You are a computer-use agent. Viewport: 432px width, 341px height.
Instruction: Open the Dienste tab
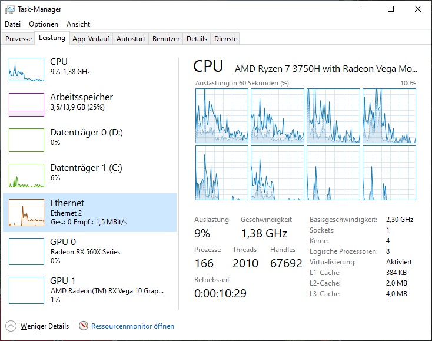coord(226,39)
